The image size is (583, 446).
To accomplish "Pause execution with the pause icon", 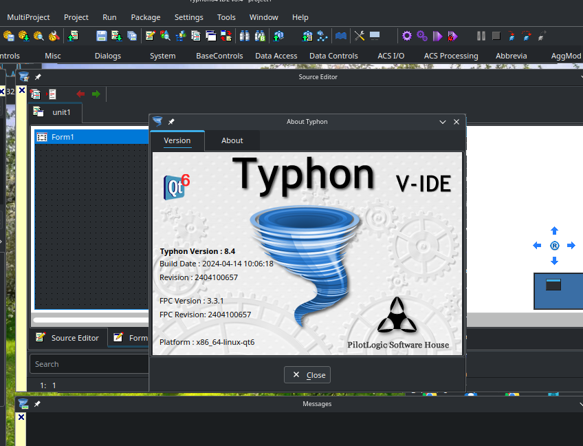I will tap(481, 36).
